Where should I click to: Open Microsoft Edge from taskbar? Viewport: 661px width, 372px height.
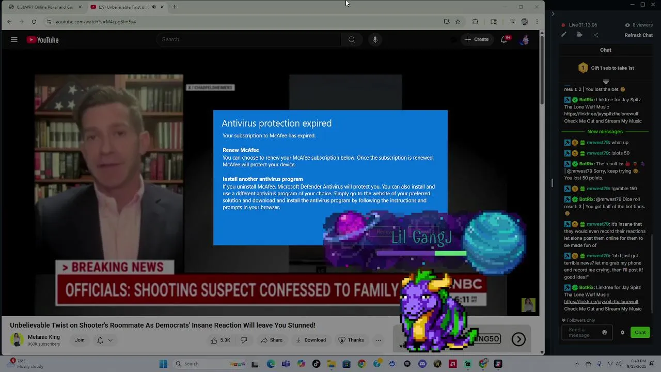(271, 364)
